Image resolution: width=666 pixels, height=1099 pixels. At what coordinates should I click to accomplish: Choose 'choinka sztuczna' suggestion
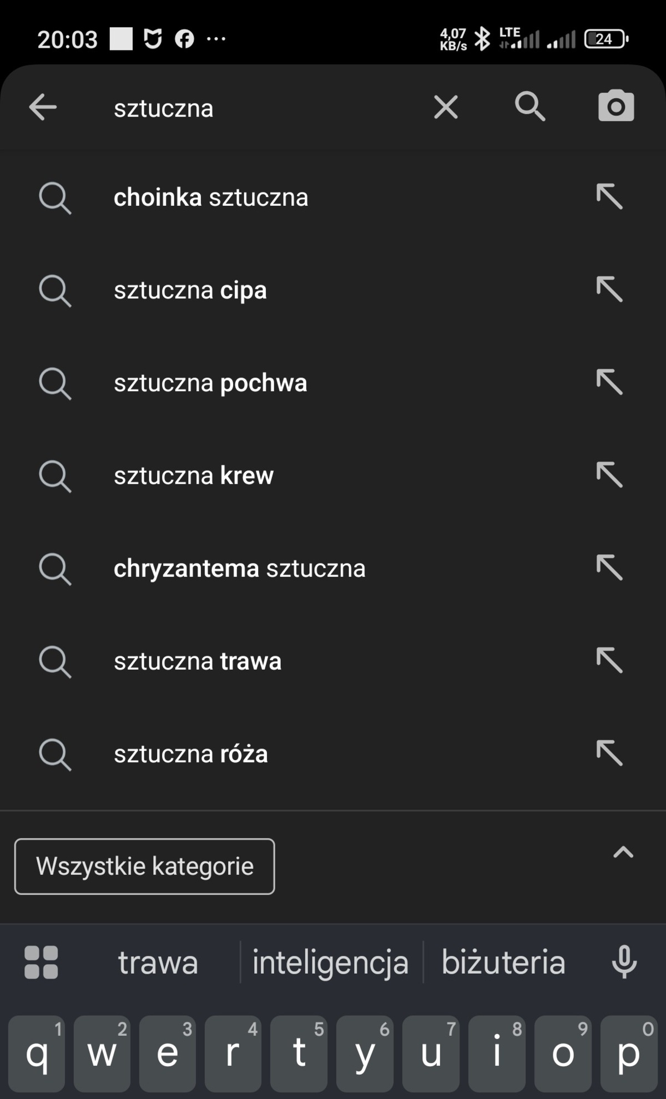point(211,197)
